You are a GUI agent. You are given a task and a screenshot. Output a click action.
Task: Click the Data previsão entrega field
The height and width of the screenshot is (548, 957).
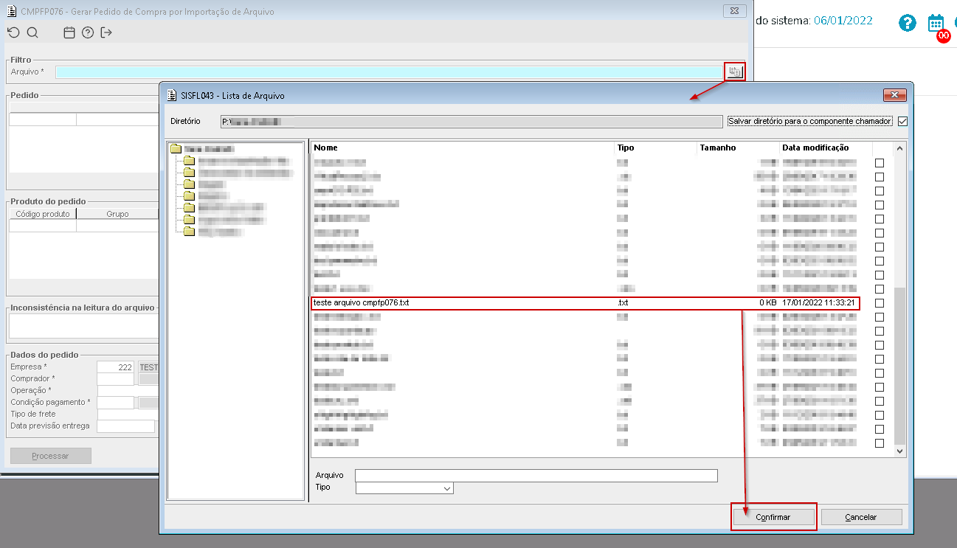(125, 426)
